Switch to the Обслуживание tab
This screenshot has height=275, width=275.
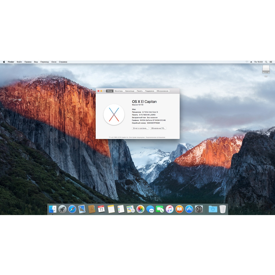click(x=163, y=91)
